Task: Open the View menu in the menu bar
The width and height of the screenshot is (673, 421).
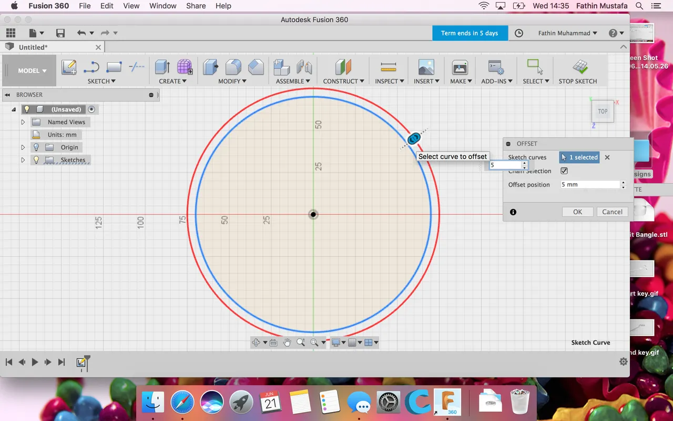Action: [x=131, y=6]
